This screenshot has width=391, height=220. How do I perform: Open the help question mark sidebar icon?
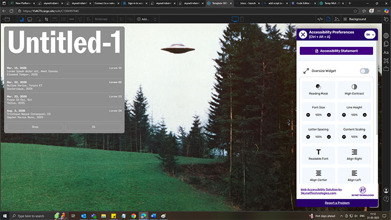pyautogui.click(x=386, y=199)
